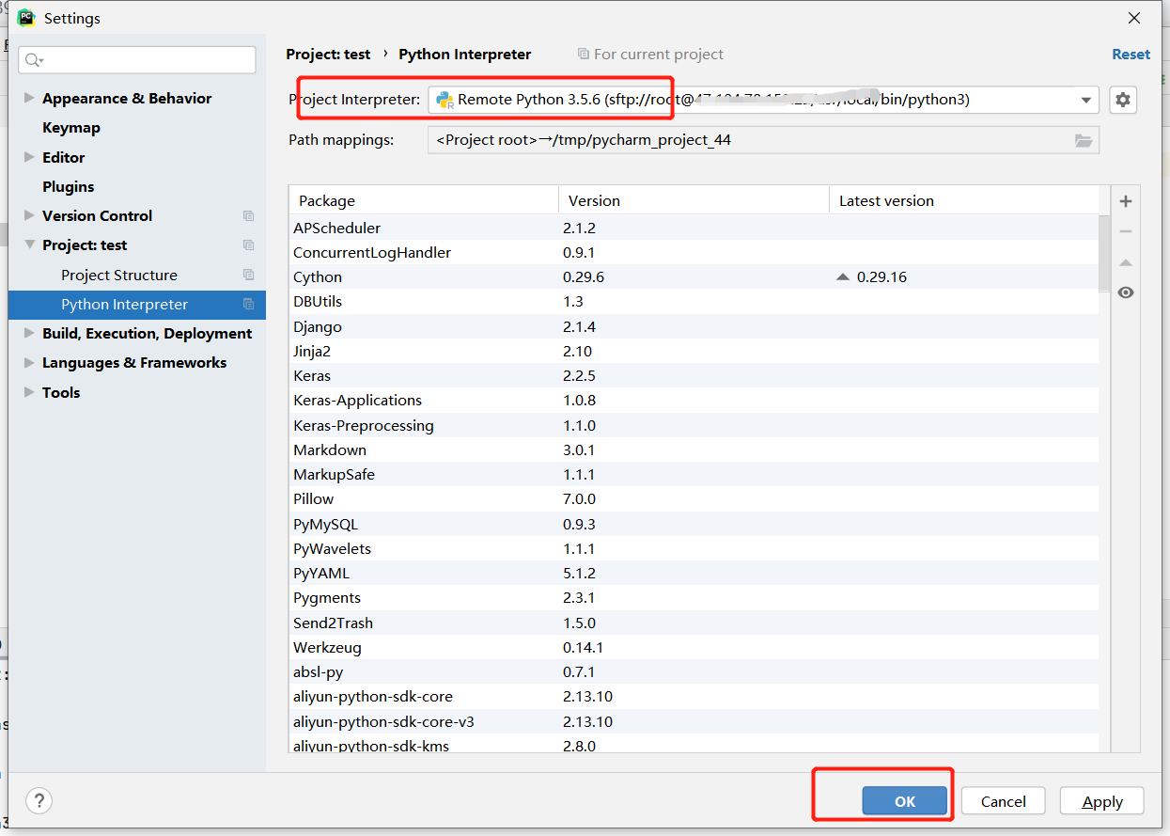Select the Werkzeug package row

(694, 647)
